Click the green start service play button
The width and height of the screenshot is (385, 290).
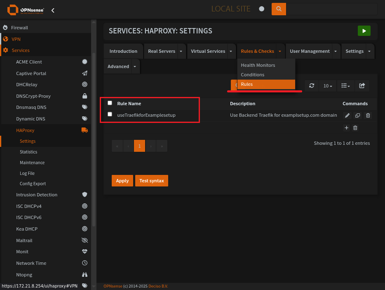pos(364,31)
